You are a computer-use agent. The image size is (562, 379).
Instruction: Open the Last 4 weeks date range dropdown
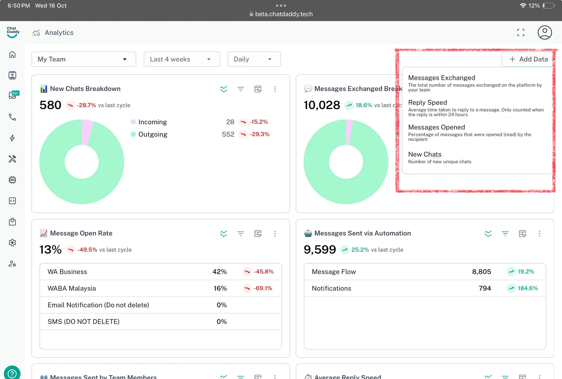pos(182,59)
